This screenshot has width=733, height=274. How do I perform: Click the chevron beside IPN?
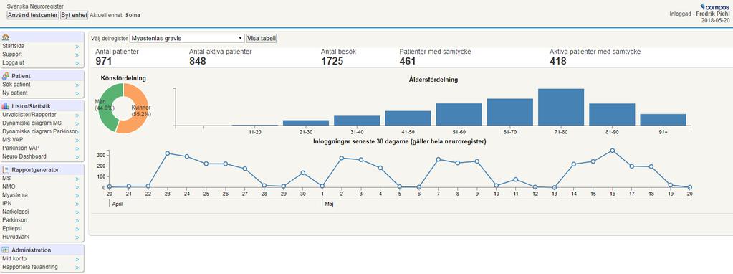coord(77,204)
